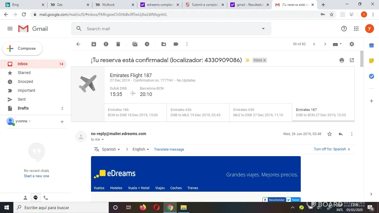Open Gmail main menu hamburger icon
The image size is (379, 213).
10,29
